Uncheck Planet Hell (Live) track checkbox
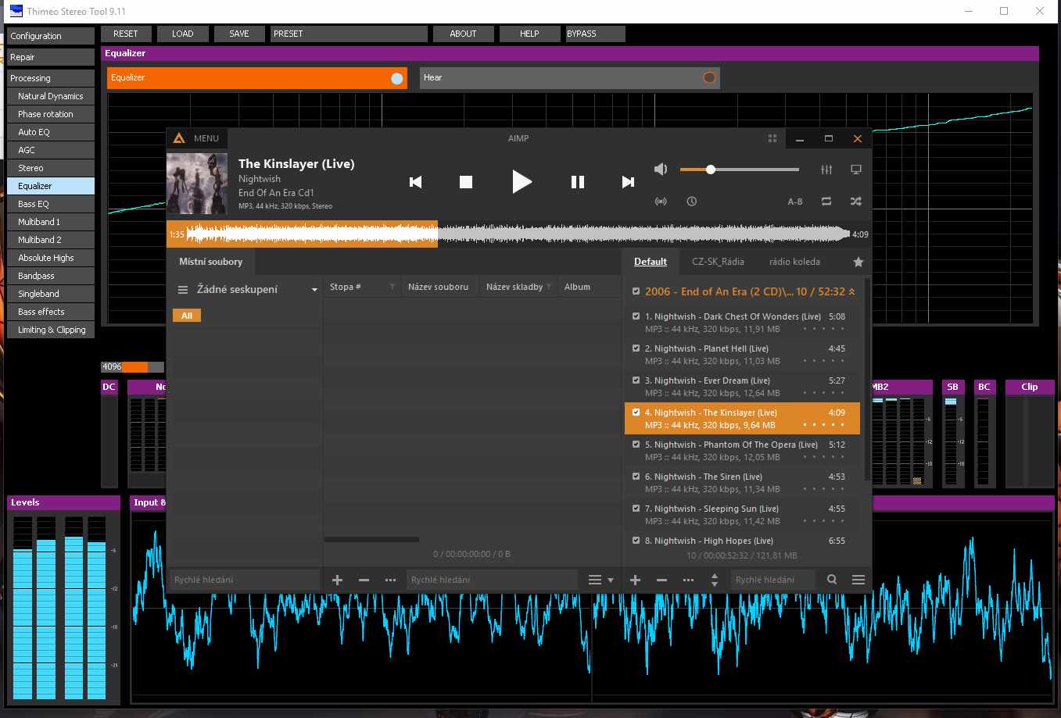Image resolution: width=1061 pixels, height=718 pixels. tap(636, 348)
